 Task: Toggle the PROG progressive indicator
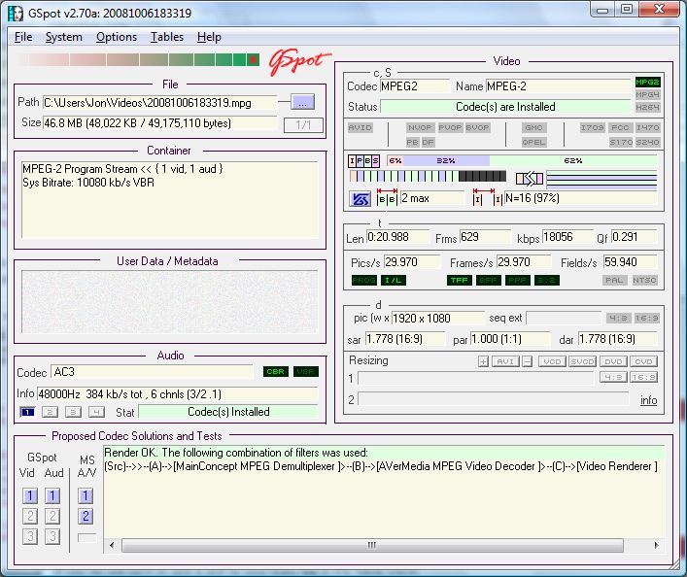(363, 281)
